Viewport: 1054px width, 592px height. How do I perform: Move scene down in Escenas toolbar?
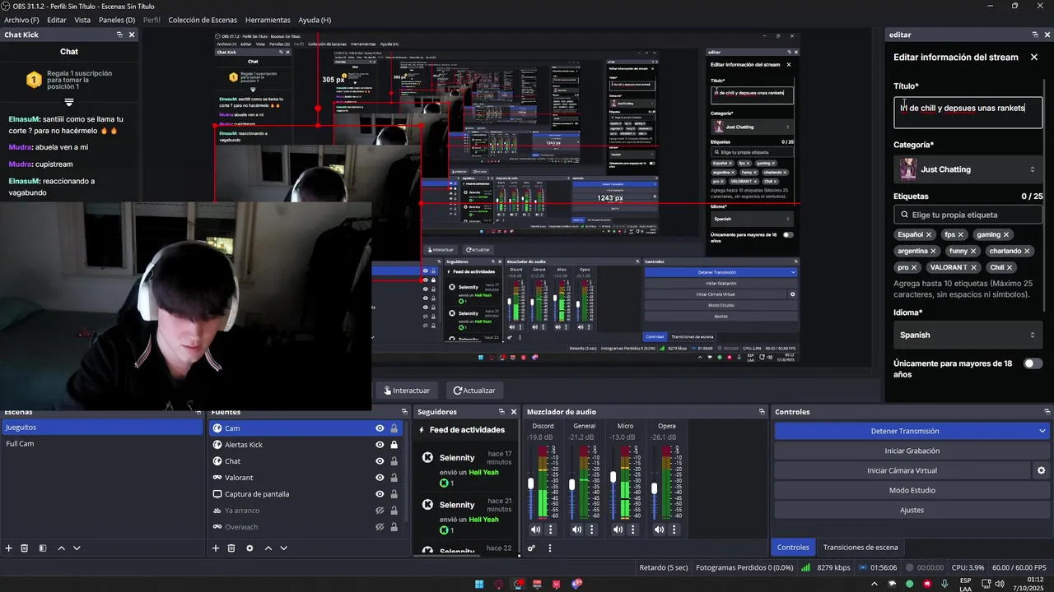pyautogui.click(x=77, y=548)
